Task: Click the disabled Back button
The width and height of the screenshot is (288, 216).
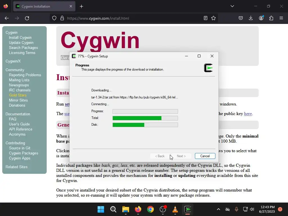Action: pos(160,156)
